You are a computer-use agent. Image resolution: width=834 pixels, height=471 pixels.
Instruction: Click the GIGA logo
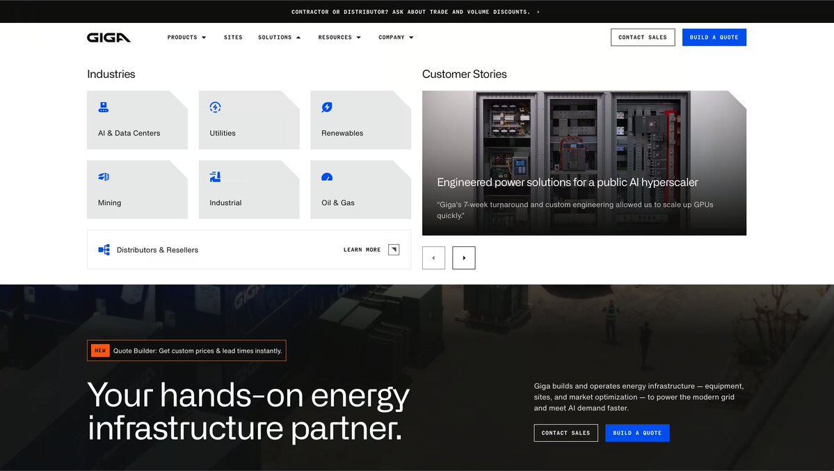click(109, 38)
